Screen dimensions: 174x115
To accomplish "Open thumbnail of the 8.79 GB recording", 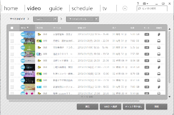I will coord(29,74).
